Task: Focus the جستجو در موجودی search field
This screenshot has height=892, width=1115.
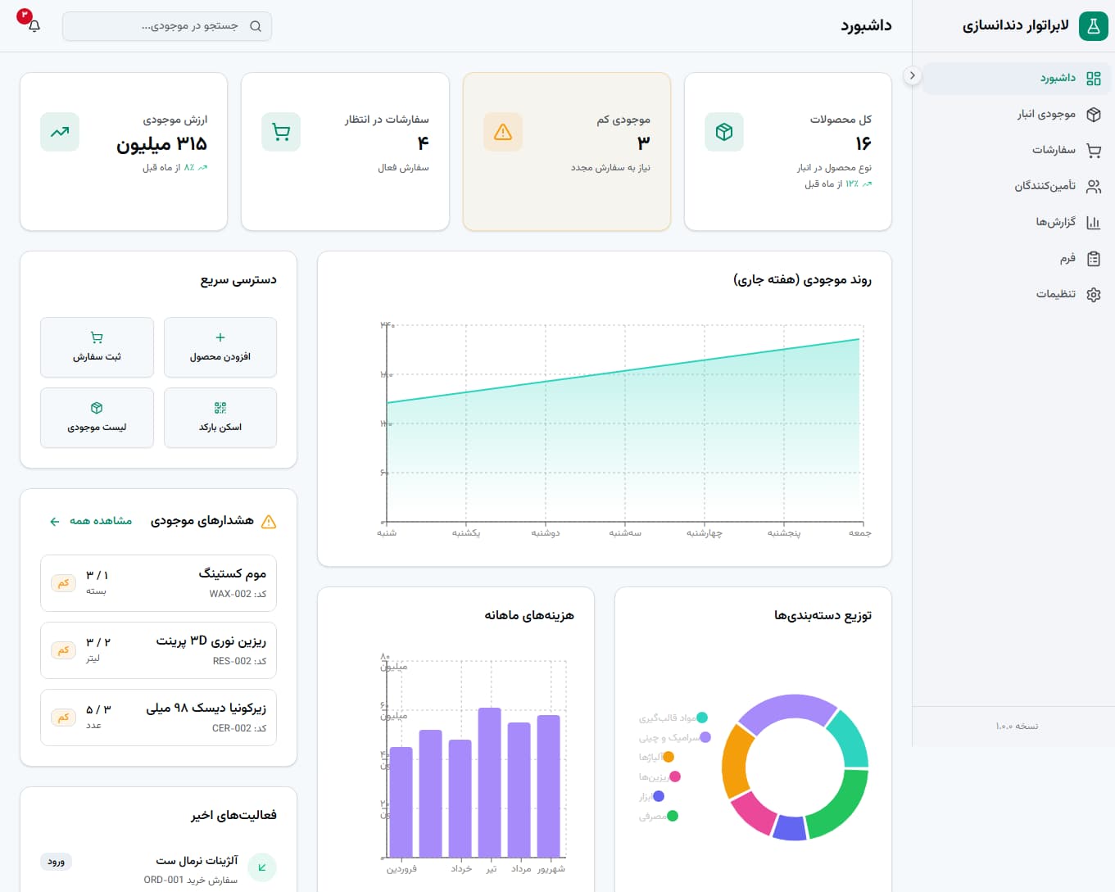Action: click(x=167, y=26)
